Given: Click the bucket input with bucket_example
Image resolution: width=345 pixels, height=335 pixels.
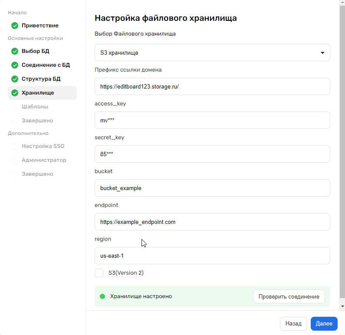Looking at the screenshot, I should click(212, 188).
